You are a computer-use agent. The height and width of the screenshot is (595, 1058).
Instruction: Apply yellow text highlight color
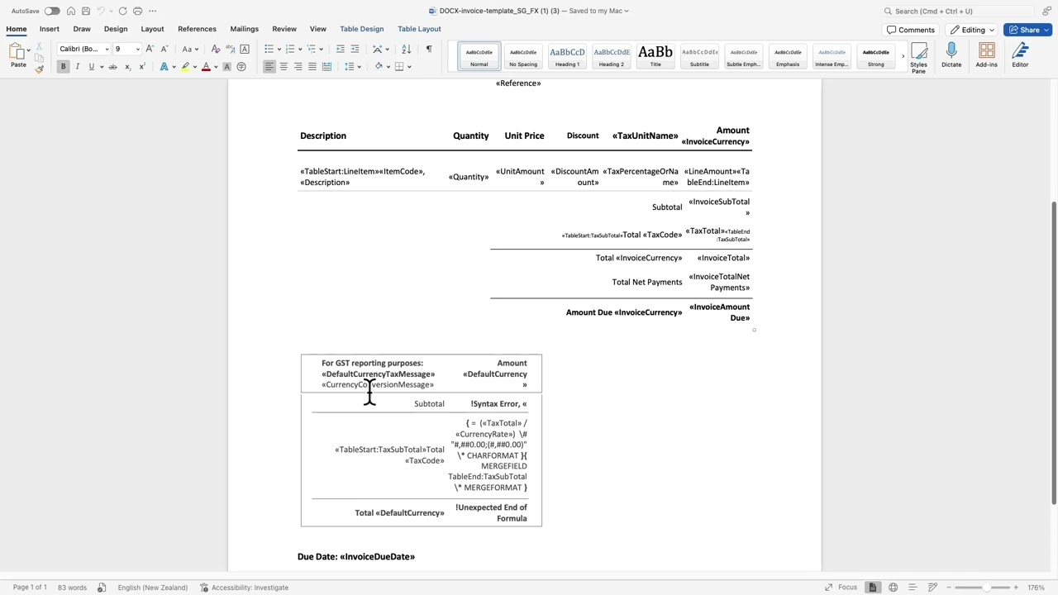click(184, 66)
